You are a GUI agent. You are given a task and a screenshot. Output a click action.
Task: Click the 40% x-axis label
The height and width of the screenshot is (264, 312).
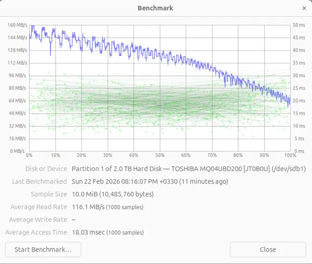click(134, 155)
